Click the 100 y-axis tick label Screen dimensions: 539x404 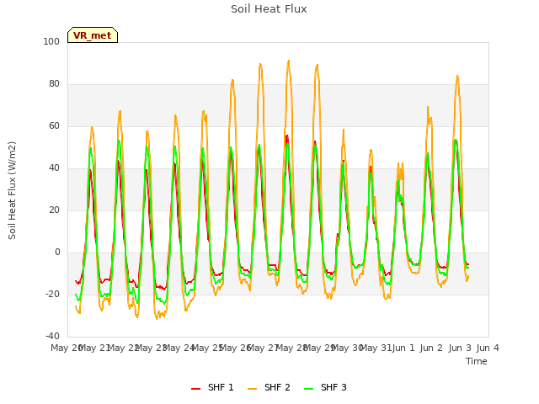coord(51,41)
